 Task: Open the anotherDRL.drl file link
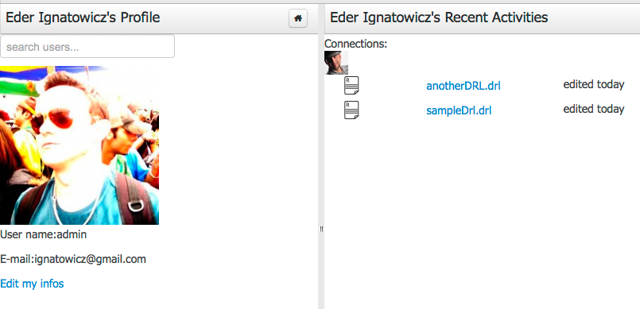click(464, 86)
